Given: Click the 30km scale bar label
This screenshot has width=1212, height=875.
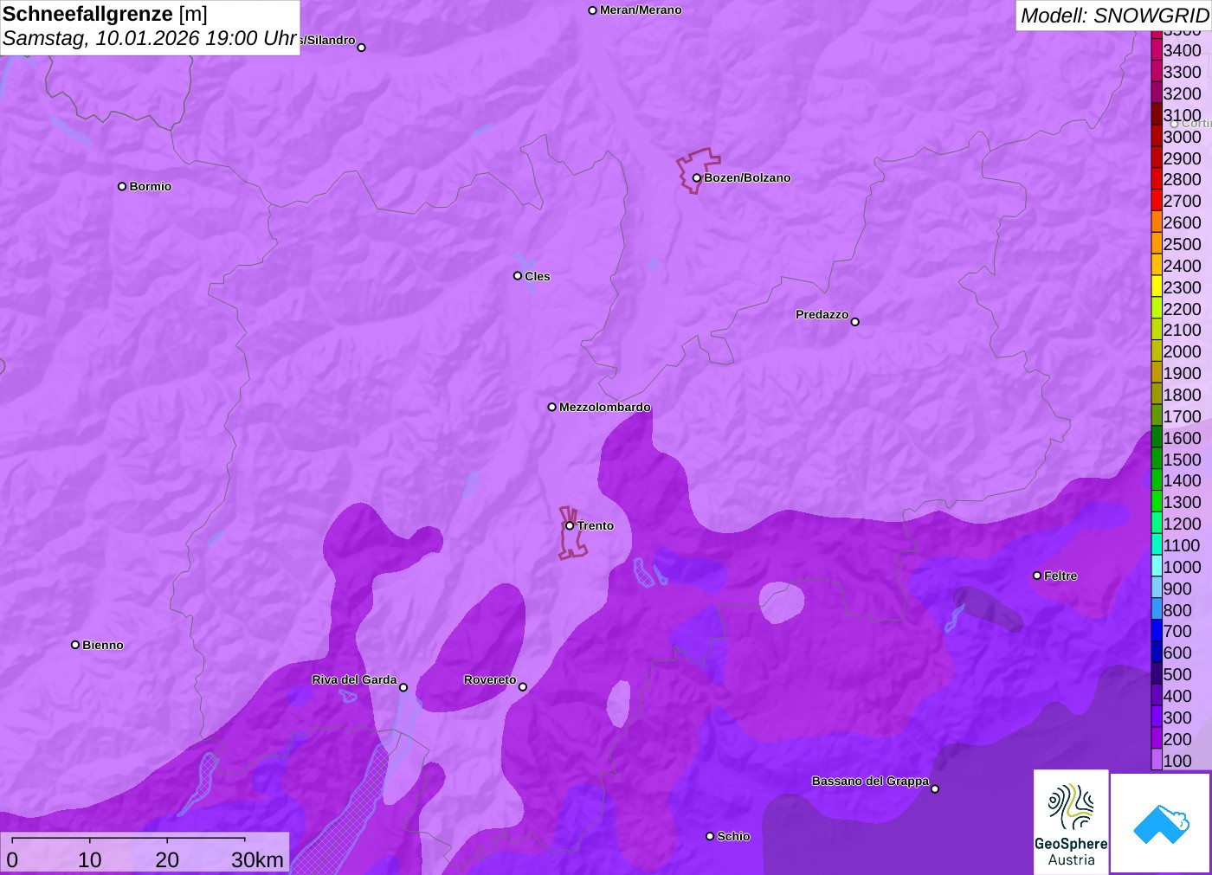Looking at the screenshot, I should tap(257, 859).
